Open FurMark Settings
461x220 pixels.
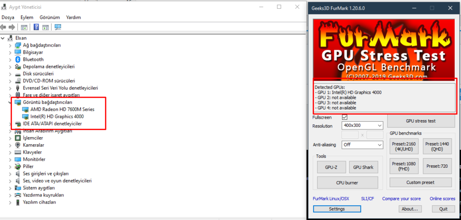click(x=337, y=209)
